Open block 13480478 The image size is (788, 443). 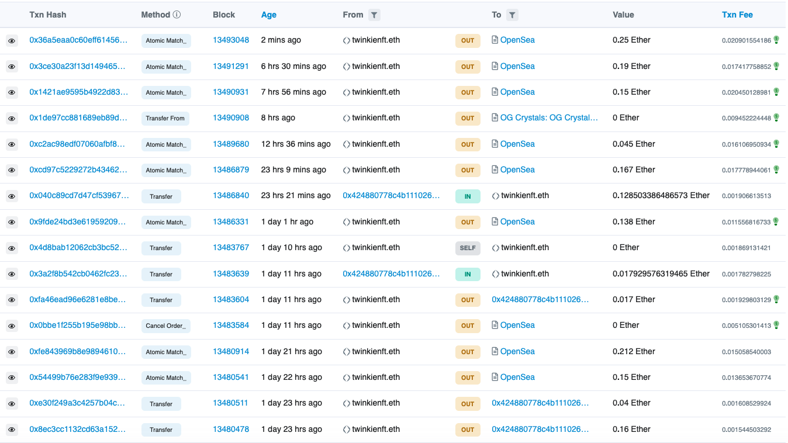[231, 429]
